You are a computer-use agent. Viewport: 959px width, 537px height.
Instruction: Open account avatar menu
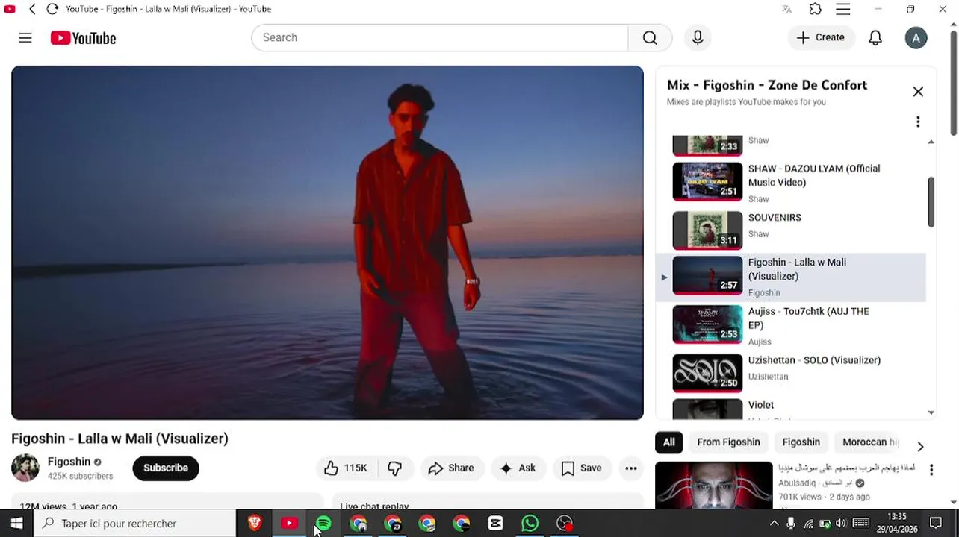click(x=916, y=38)
